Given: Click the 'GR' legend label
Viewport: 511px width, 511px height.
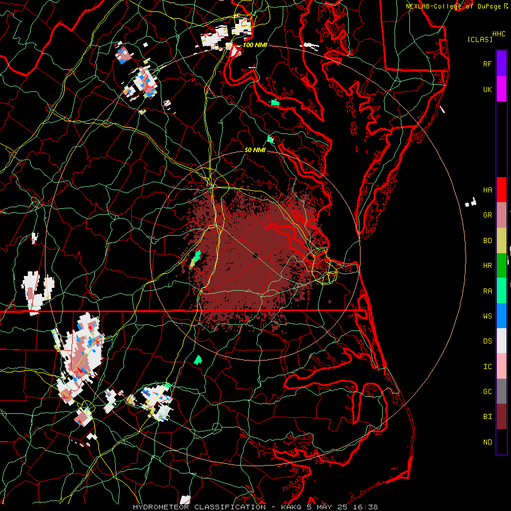Looking at the screenshot, I should pyautogui.click(x=488, y=215).
